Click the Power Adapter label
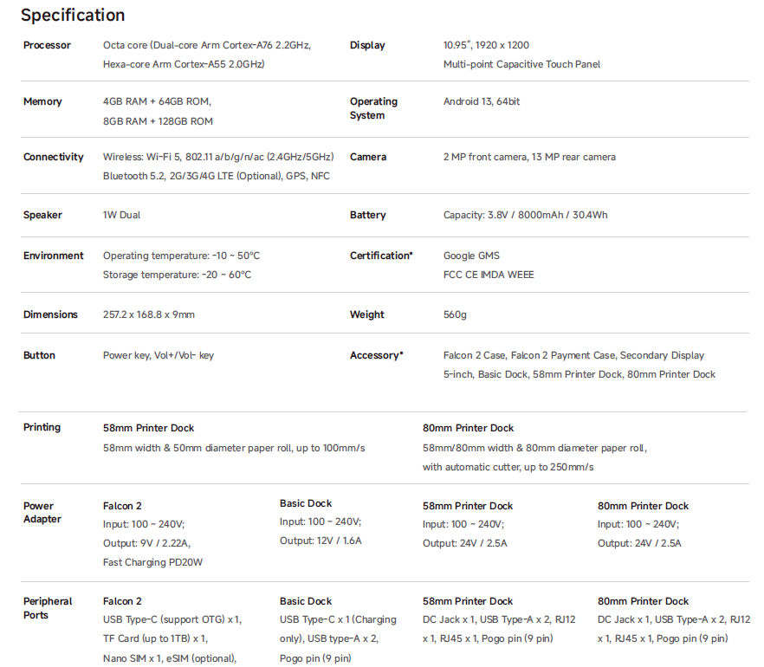764x667 pixels. (42, 512)
